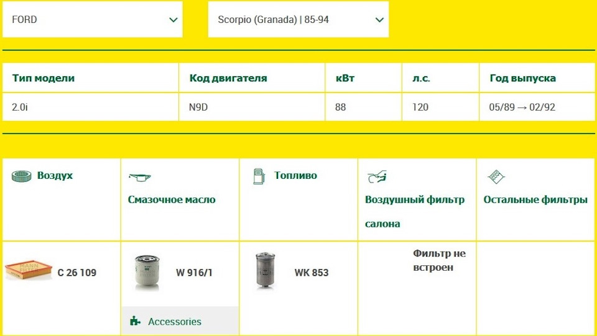The image size is (597, 336).
Task: Click the cabin air filter hand icon
Action: (x=377, y=177)
